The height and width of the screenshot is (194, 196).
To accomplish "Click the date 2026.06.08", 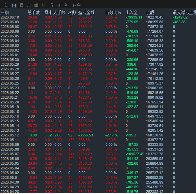I will point(10,27).
